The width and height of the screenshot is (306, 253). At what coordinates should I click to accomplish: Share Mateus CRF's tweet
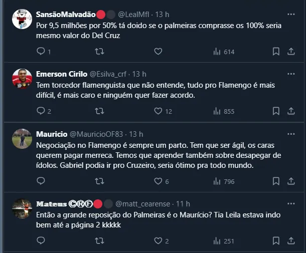pyautogui.click(x=291, y=241)
